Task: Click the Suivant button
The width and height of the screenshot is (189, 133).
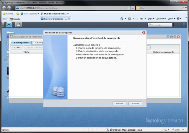Action: click(x=120, y=104)
